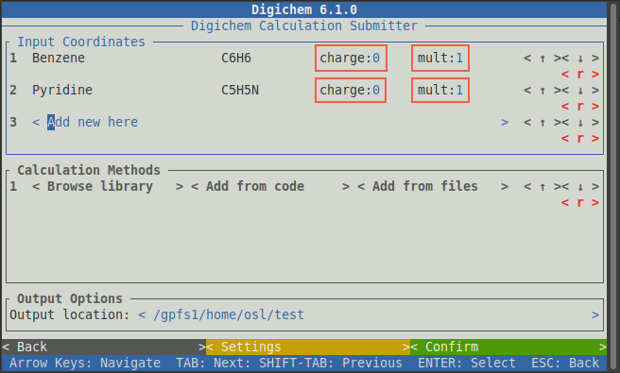Click the up arrow on coordinates row 3

click(542, 123)
